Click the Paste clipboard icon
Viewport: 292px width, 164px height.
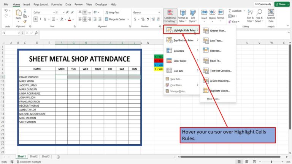pyautogui.click(x=18, y=13)
